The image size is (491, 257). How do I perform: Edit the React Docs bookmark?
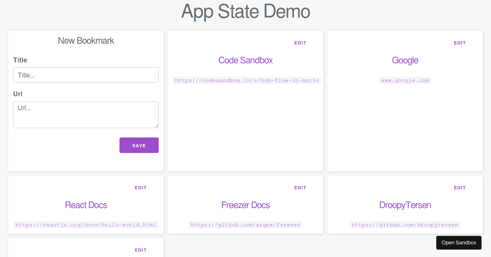[x=141, y=188]
